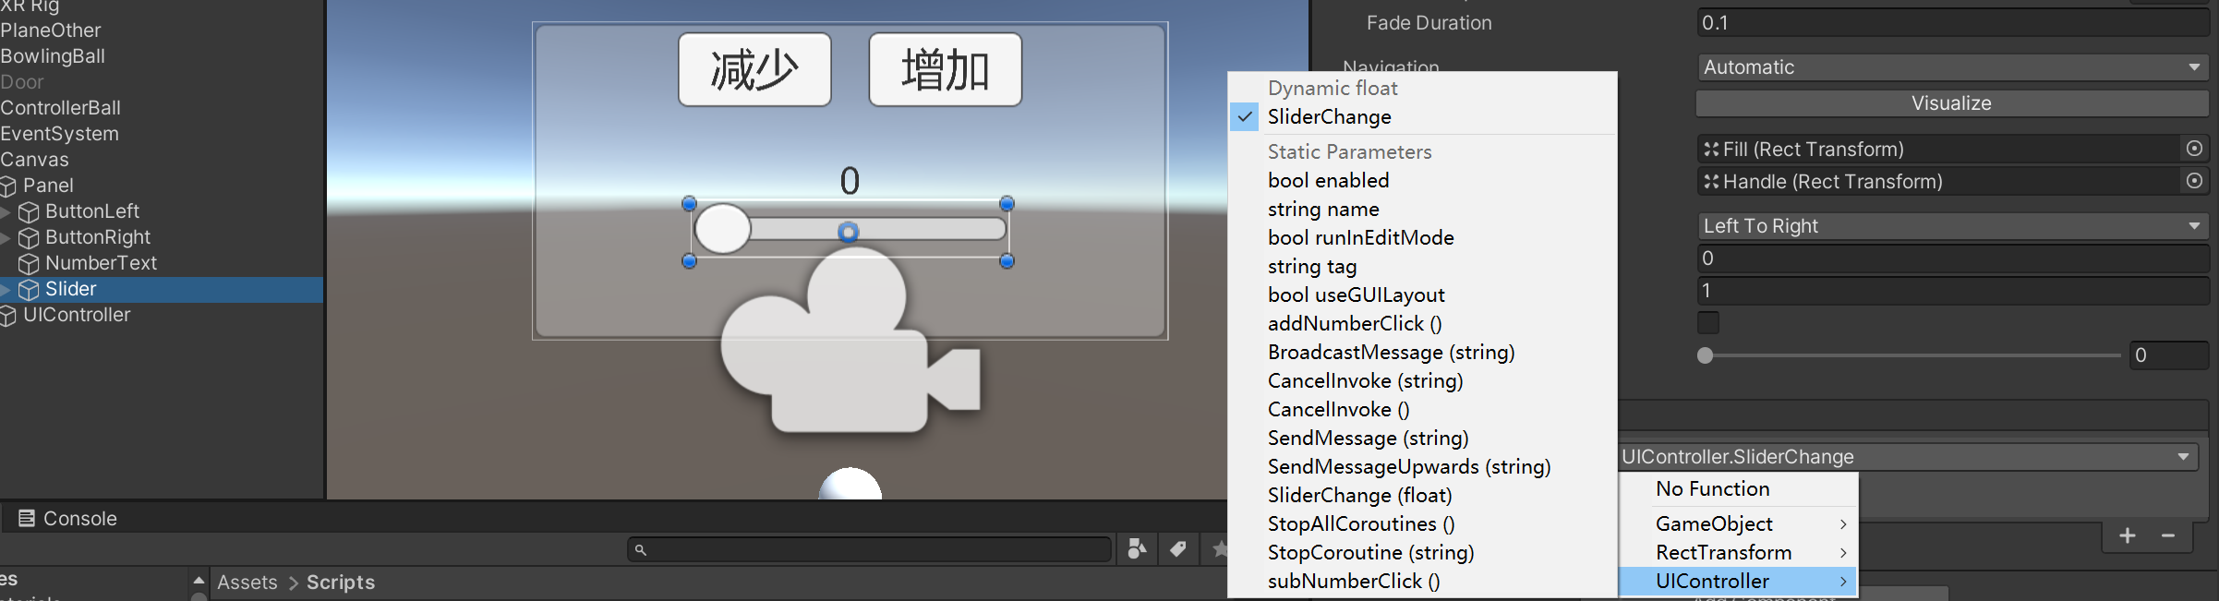Toggle the Whole Numbers checkbox
Image resolution: width=2219 pixels, height=601 pixels.
(x=1708, y=322)
